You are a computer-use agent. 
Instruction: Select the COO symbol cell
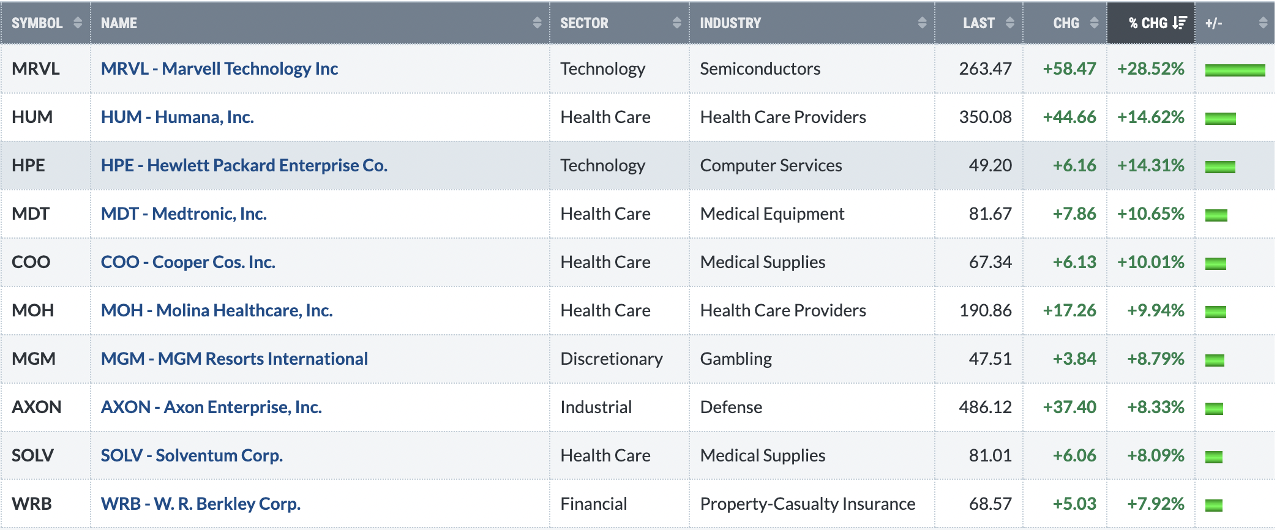(x=45, y=262)
